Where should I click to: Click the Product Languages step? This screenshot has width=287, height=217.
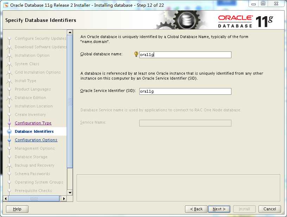click(33, 89)
